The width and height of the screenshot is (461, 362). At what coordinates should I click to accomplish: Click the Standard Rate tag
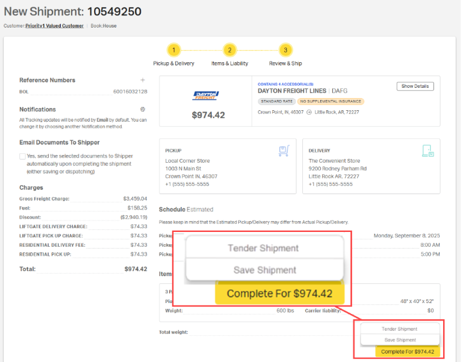[x=277, y=101]
